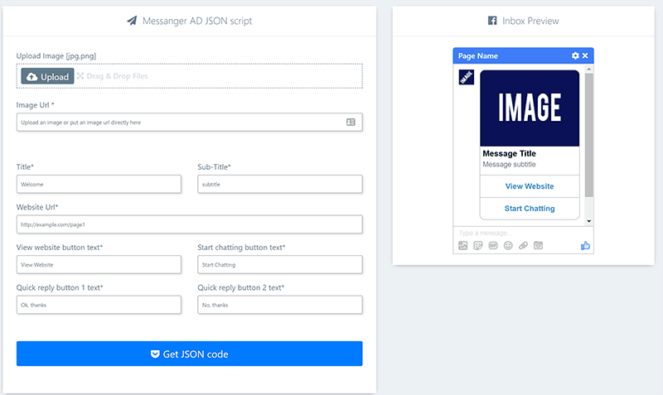Viewport: 663px width, 395px height.
Task: Select the Sub-Title input field
Action: coord(280,184)
